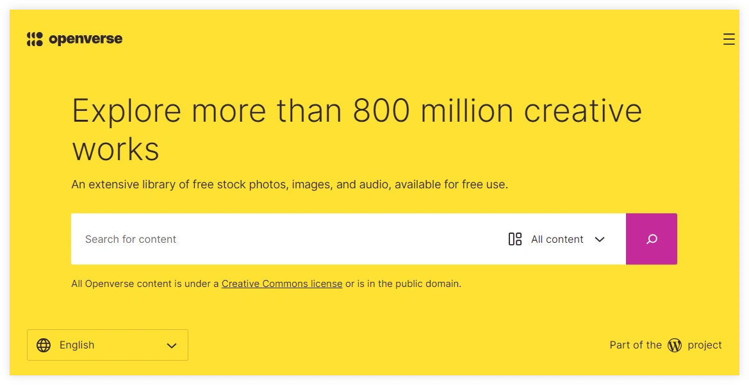Click the language selector chevron arrow

[172, 345]
